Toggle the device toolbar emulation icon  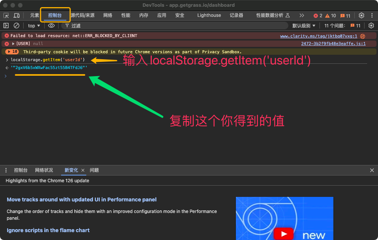pos(16,15)
